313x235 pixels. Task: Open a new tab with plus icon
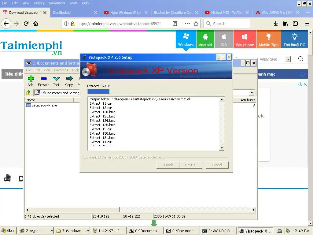(308, 12)
